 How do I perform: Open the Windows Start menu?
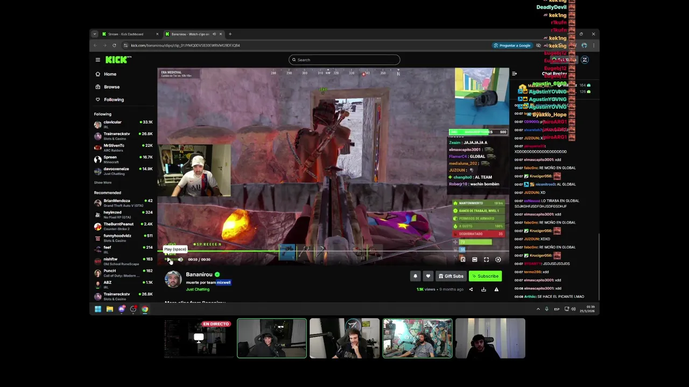click(x=98, y=309)
